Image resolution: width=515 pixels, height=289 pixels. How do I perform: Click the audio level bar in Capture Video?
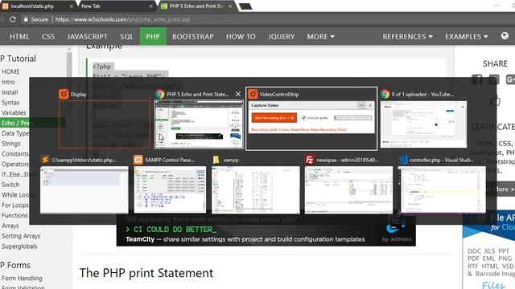pyautogui.click(x=352, y=118)
